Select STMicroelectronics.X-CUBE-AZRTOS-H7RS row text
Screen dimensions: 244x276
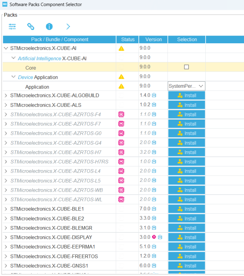59,162
